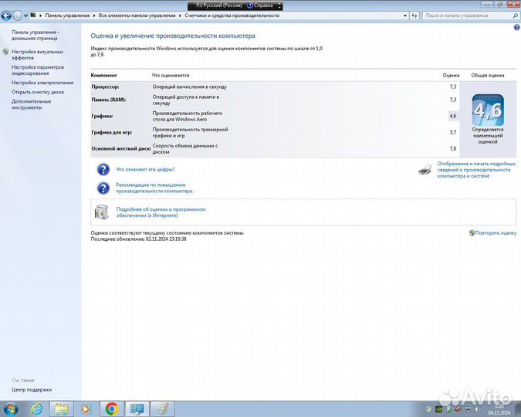Click the 'Процессор:' row label

tap(105, 86)
